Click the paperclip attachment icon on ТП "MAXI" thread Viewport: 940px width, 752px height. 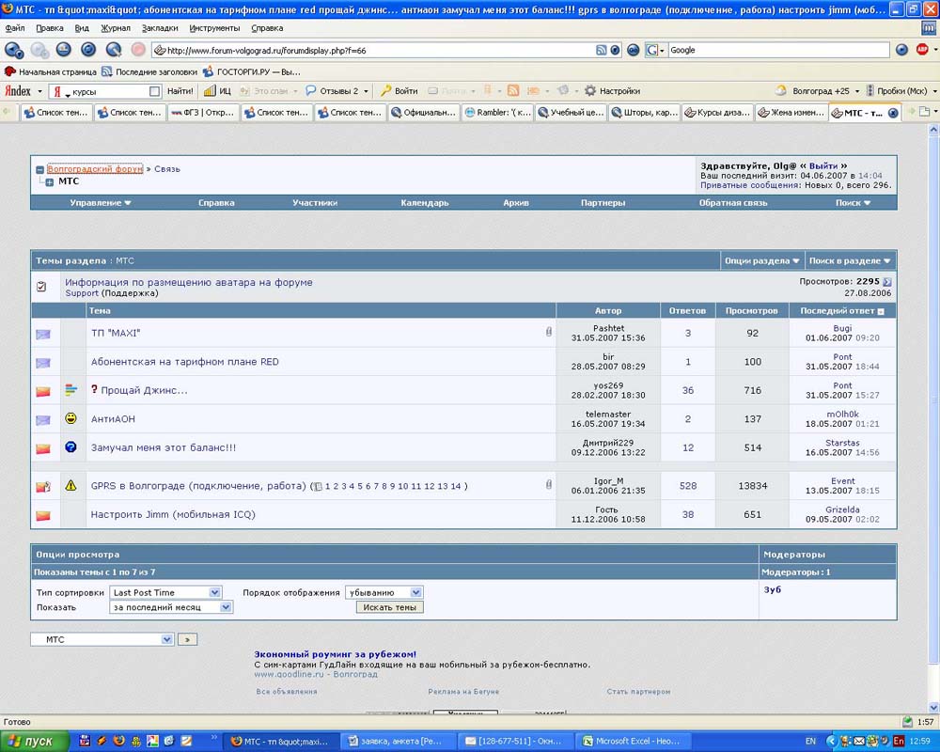click(549, 332)
